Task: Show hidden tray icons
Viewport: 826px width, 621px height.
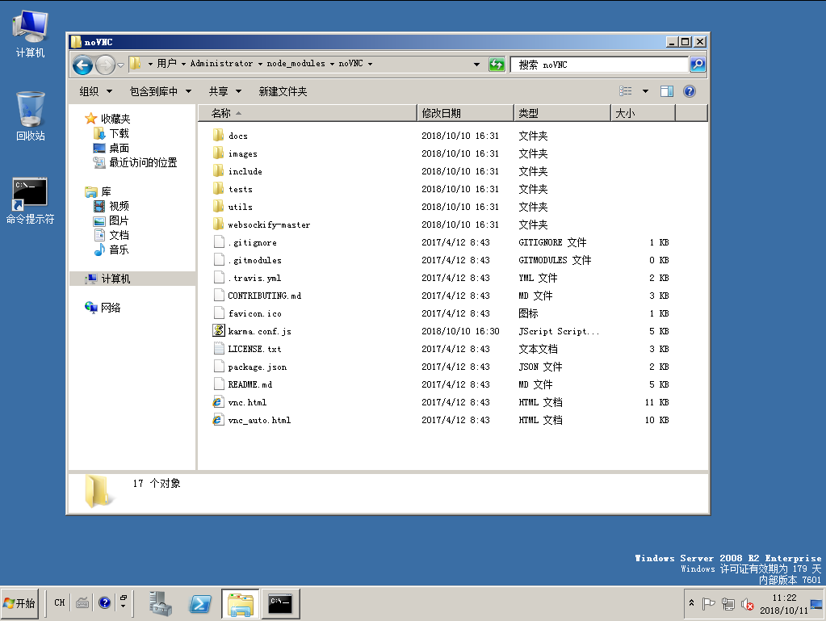Action: tap(691, 603)
